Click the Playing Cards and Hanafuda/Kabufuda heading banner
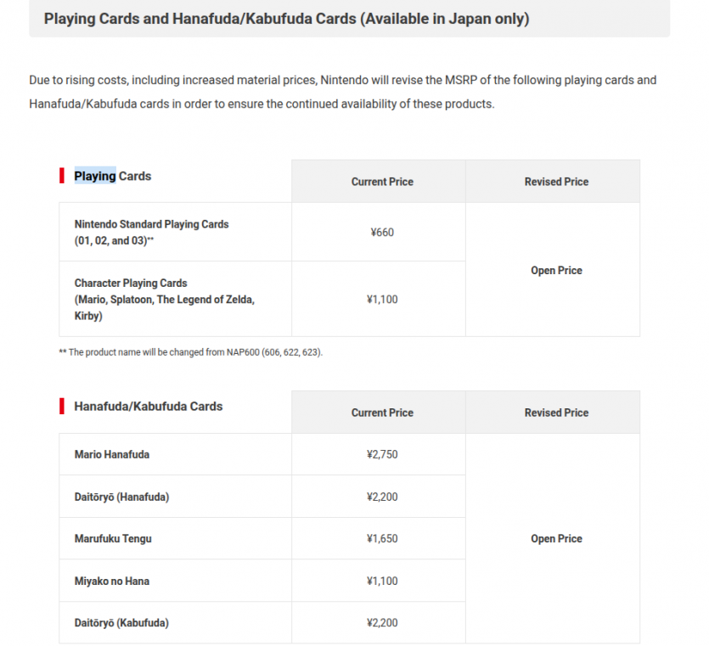The width and height of the screenshot is (709, 646). 349,19
